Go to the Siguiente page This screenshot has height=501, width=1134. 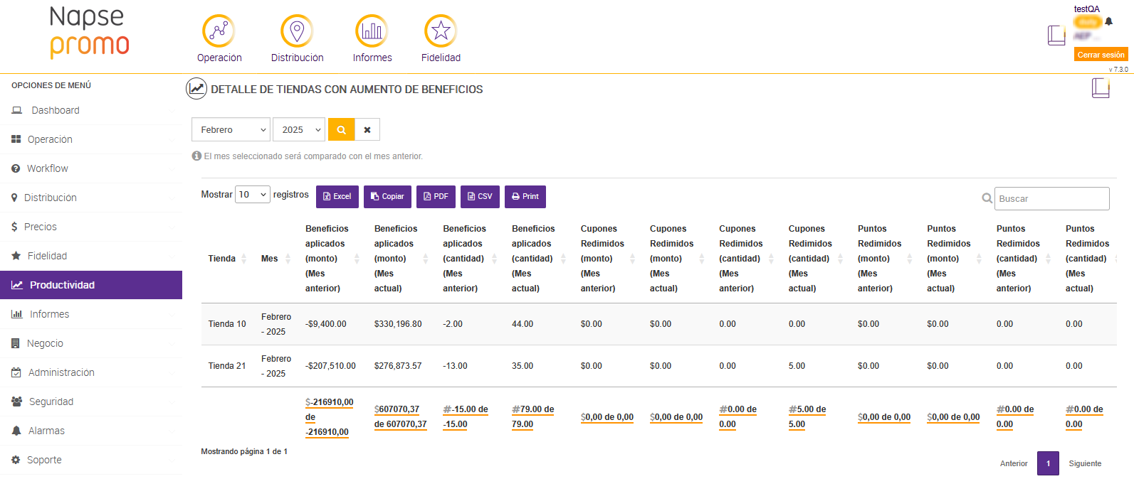(1085, 463)
